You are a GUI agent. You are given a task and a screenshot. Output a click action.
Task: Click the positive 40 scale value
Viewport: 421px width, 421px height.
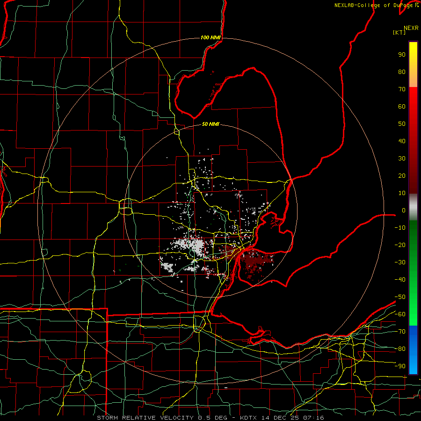click(402, 141)
